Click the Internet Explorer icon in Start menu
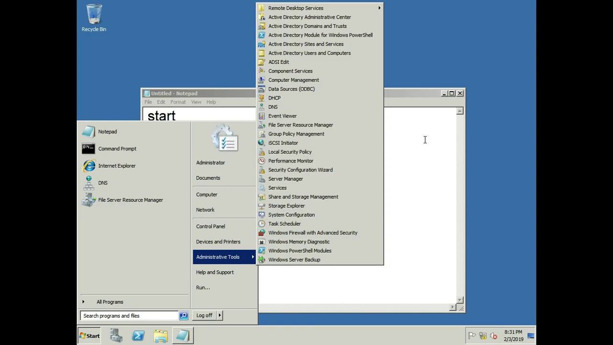Viewport: 613px width, 345px height. point(89,166)
